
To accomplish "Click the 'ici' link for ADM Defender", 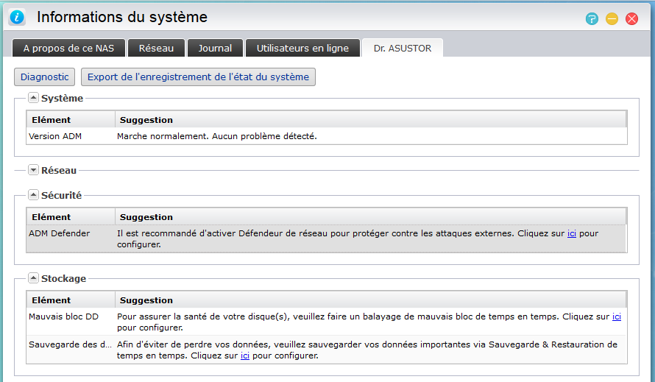I will click(x=572, y=233).
